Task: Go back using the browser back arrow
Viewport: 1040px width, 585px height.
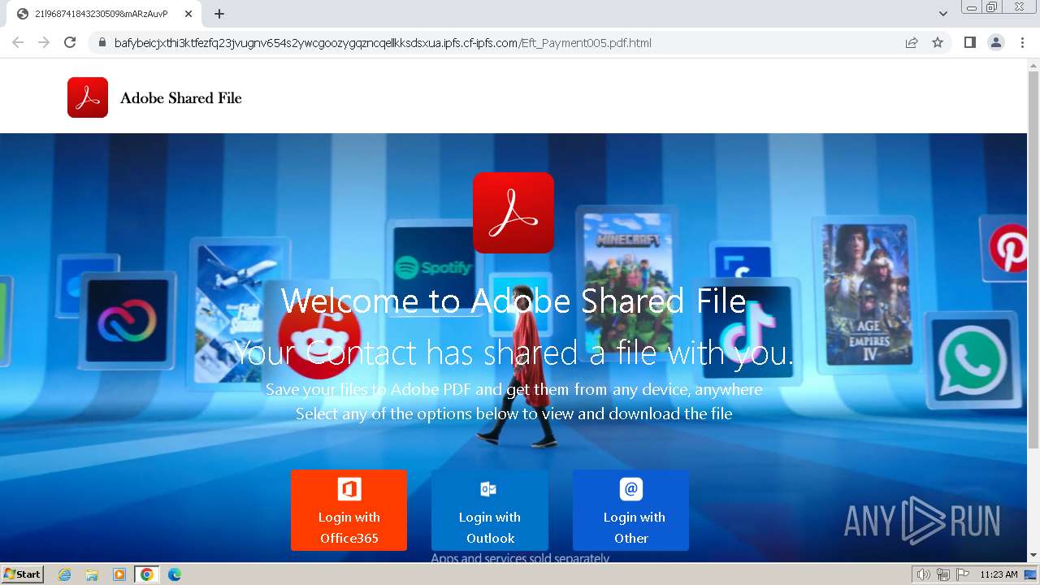Action: (18, 43)
